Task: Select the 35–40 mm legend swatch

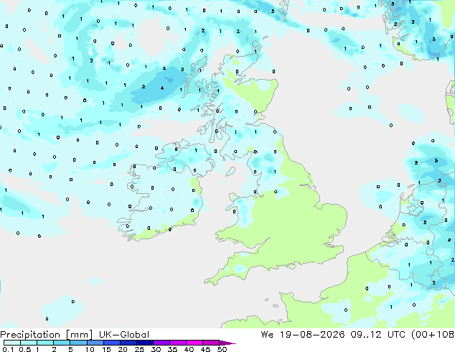Action: pyautogui.click(x=178, y=343)
